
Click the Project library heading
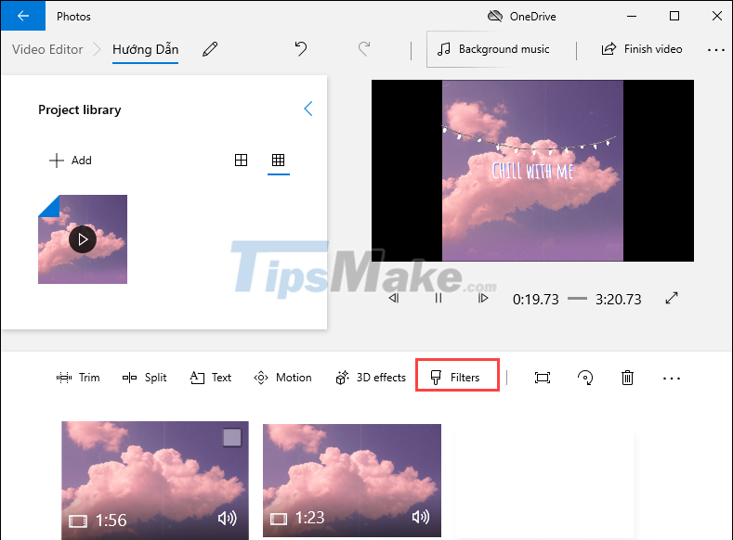[x=80, y=109]
